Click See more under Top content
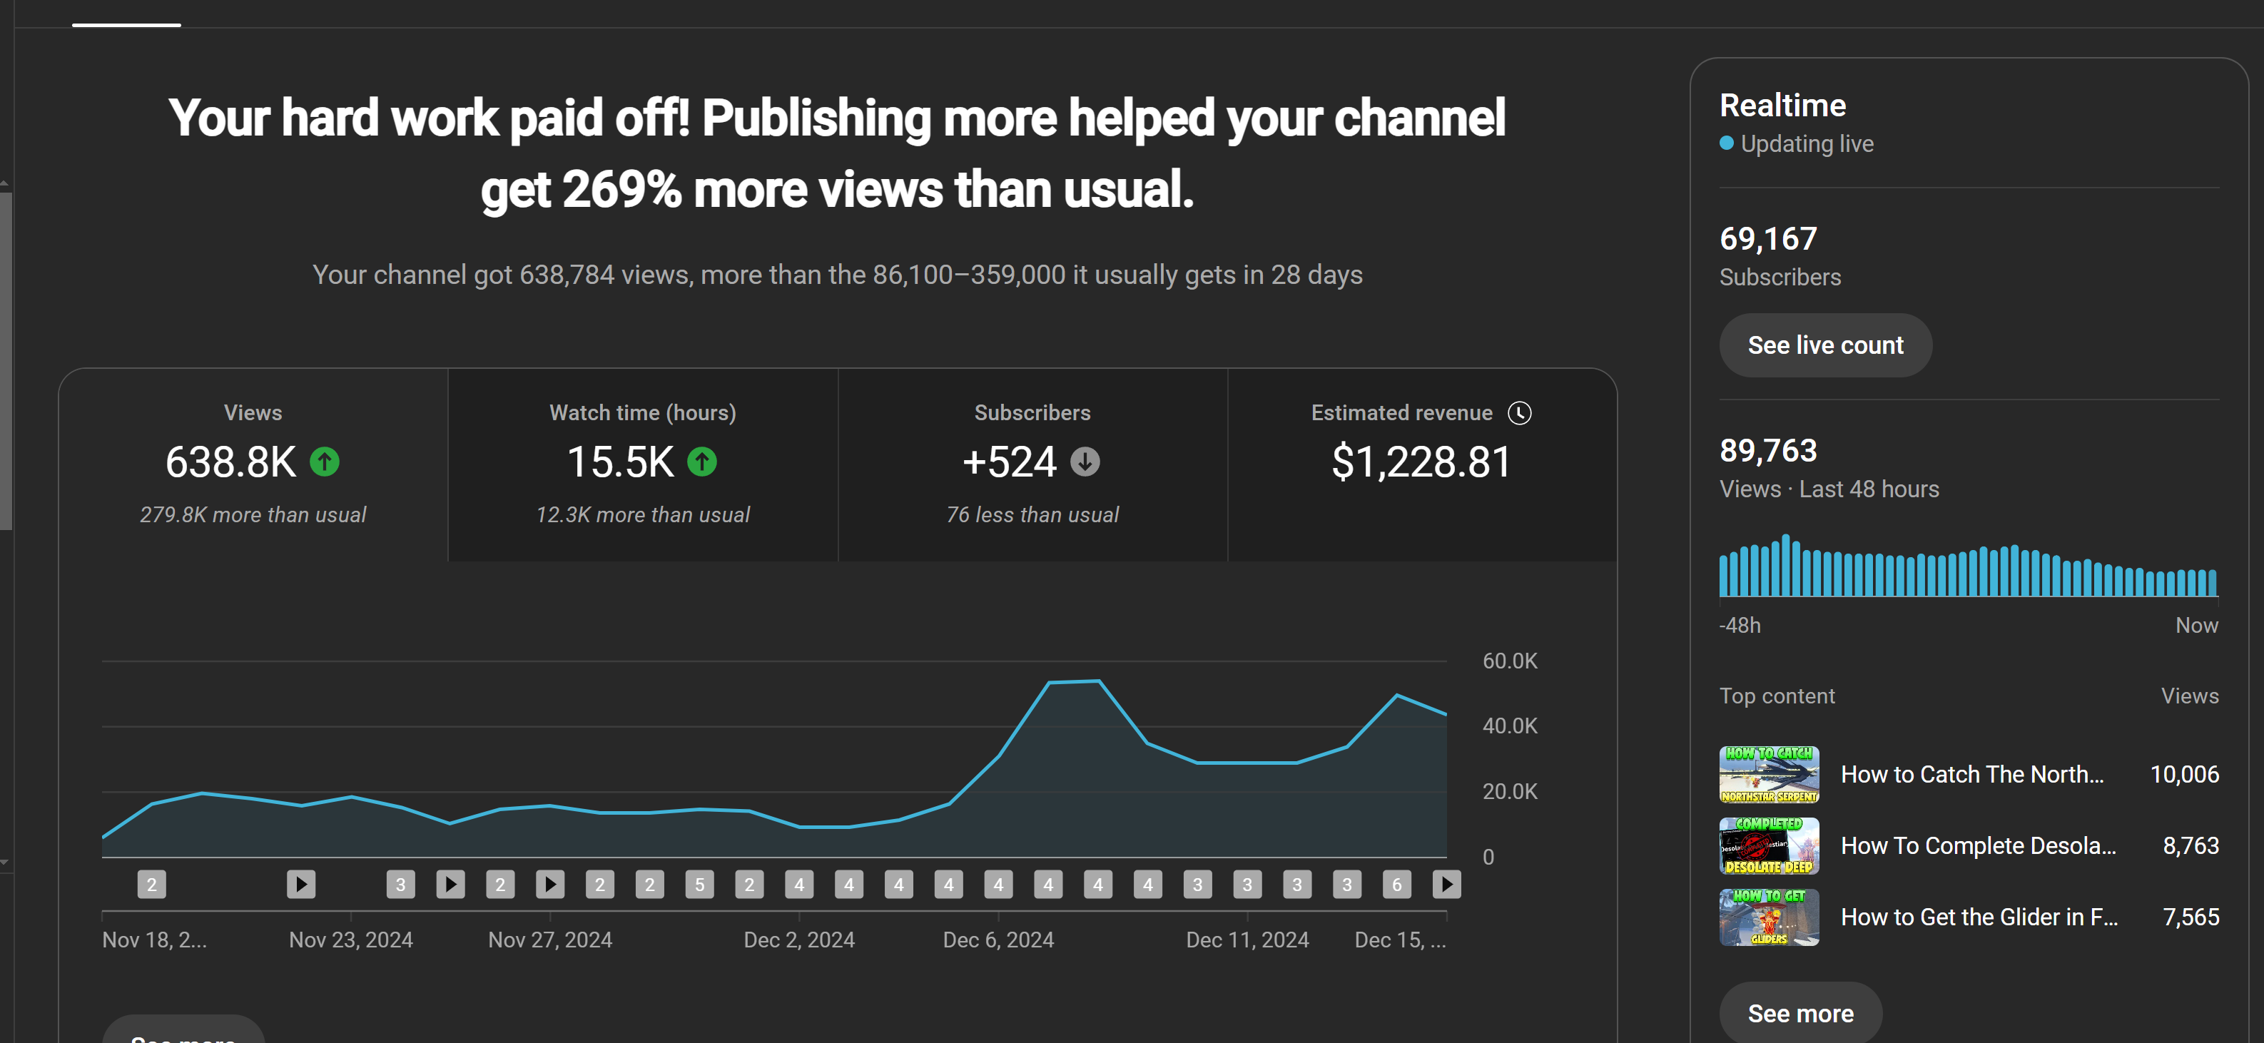 point(1800,1013)
